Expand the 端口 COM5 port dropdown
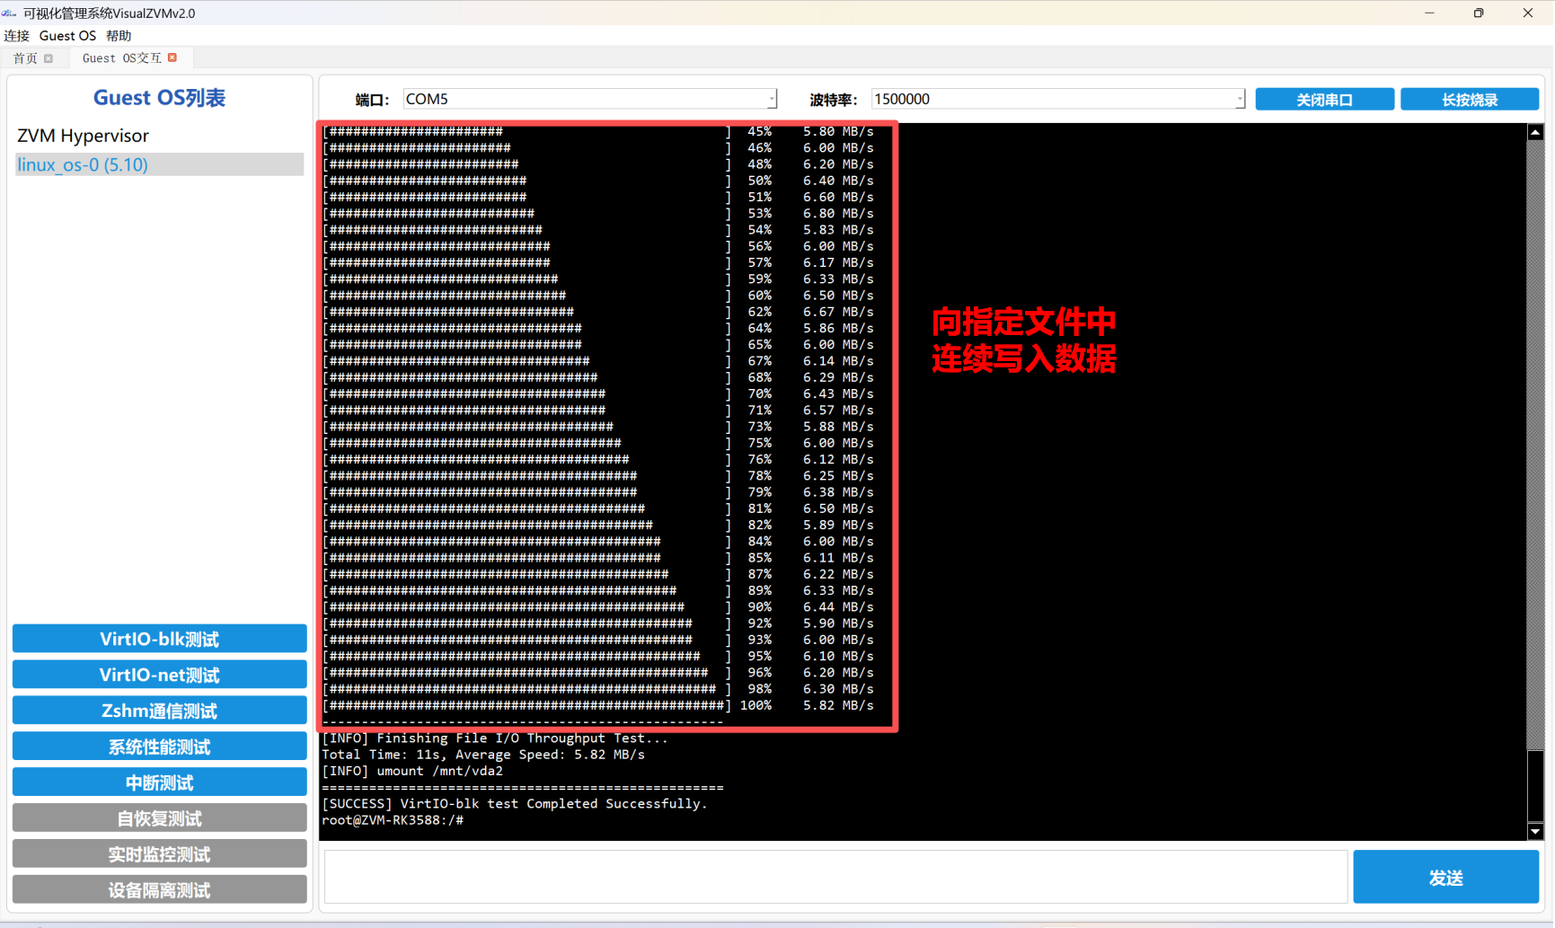 [x=771, y=99]
